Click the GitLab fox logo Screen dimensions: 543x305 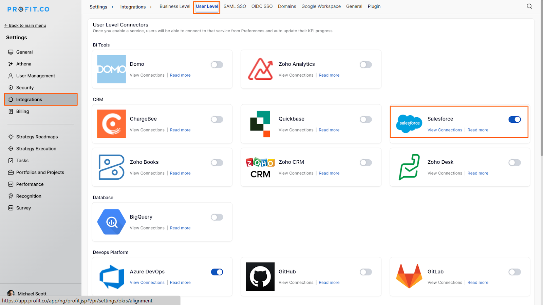click(x=409, y=276)
